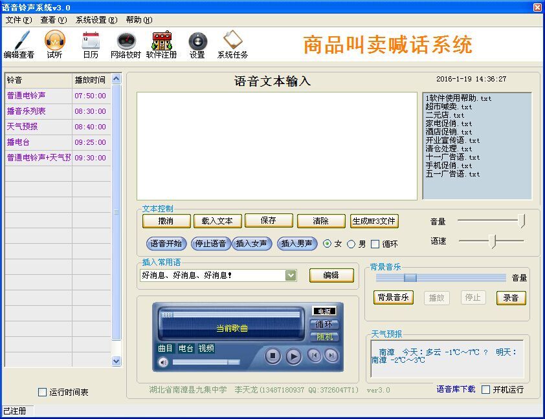Open 软件注册 software registration
This screenshot has width=545, height=419.
(x=162, y=43)
